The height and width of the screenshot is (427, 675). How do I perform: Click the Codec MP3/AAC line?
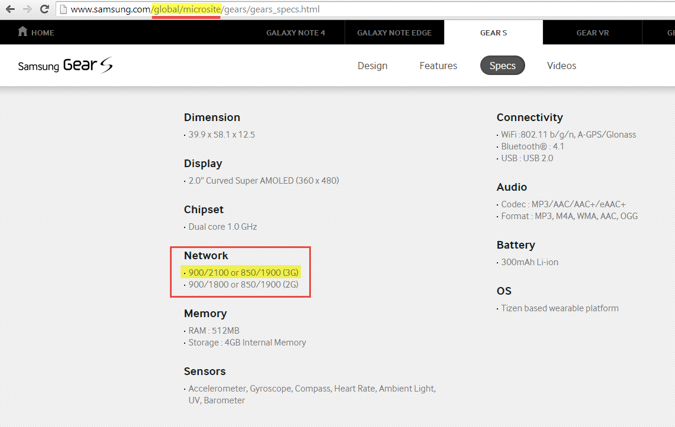coord(563,204)
